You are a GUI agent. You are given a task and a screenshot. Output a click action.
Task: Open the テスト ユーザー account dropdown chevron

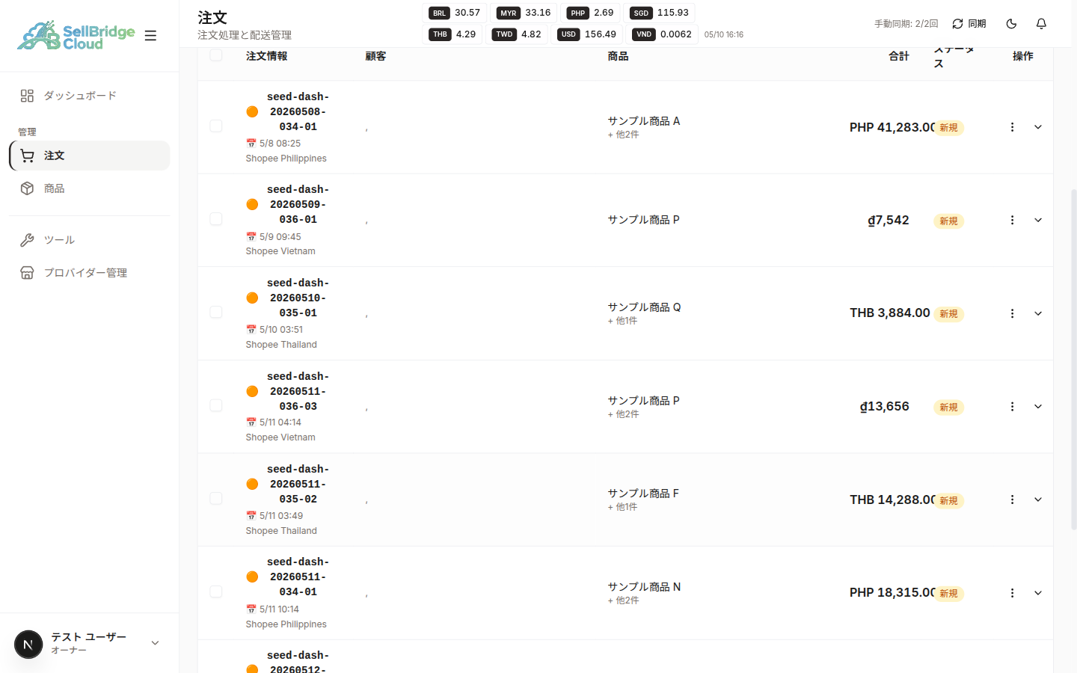155,643
